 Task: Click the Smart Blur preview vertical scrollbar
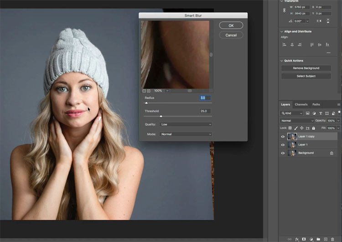tap(211, 55)
